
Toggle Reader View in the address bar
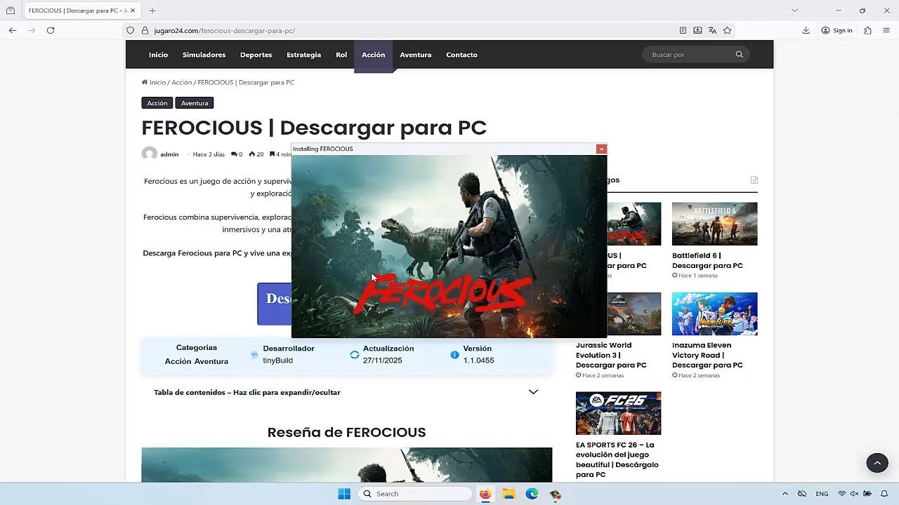pos(683,30)
